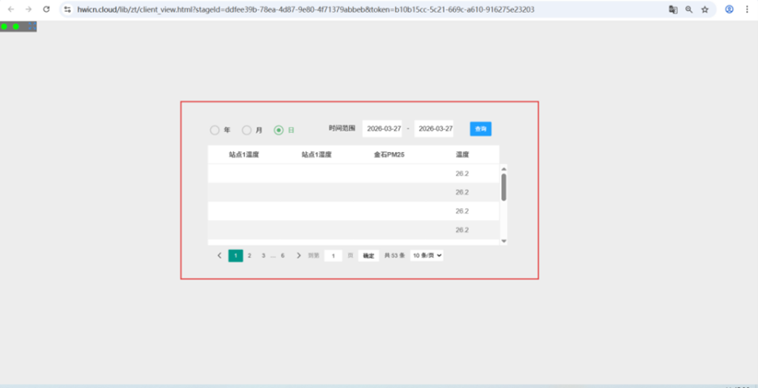
Task: Select the 月 radio button
Action: tap(247, 130)
